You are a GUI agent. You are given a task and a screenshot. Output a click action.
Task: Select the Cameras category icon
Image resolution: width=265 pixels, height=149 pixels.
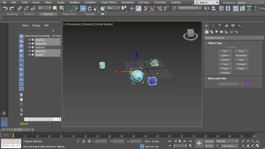[x=222, y=32]
